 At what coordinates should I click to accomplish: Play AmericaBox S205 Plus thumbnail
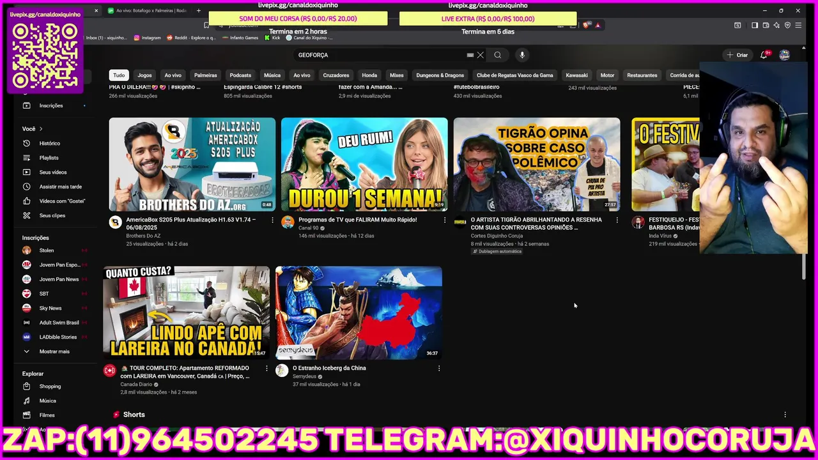(192, 164)
